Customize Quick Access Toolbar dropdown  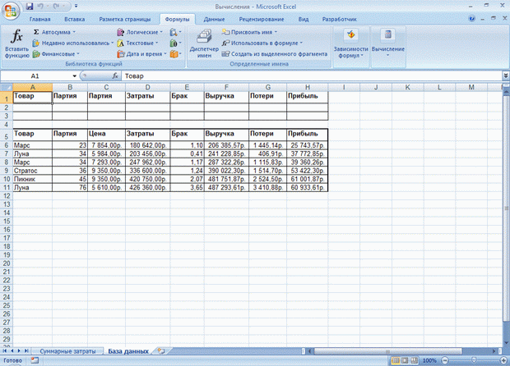(x=76, y=7)
